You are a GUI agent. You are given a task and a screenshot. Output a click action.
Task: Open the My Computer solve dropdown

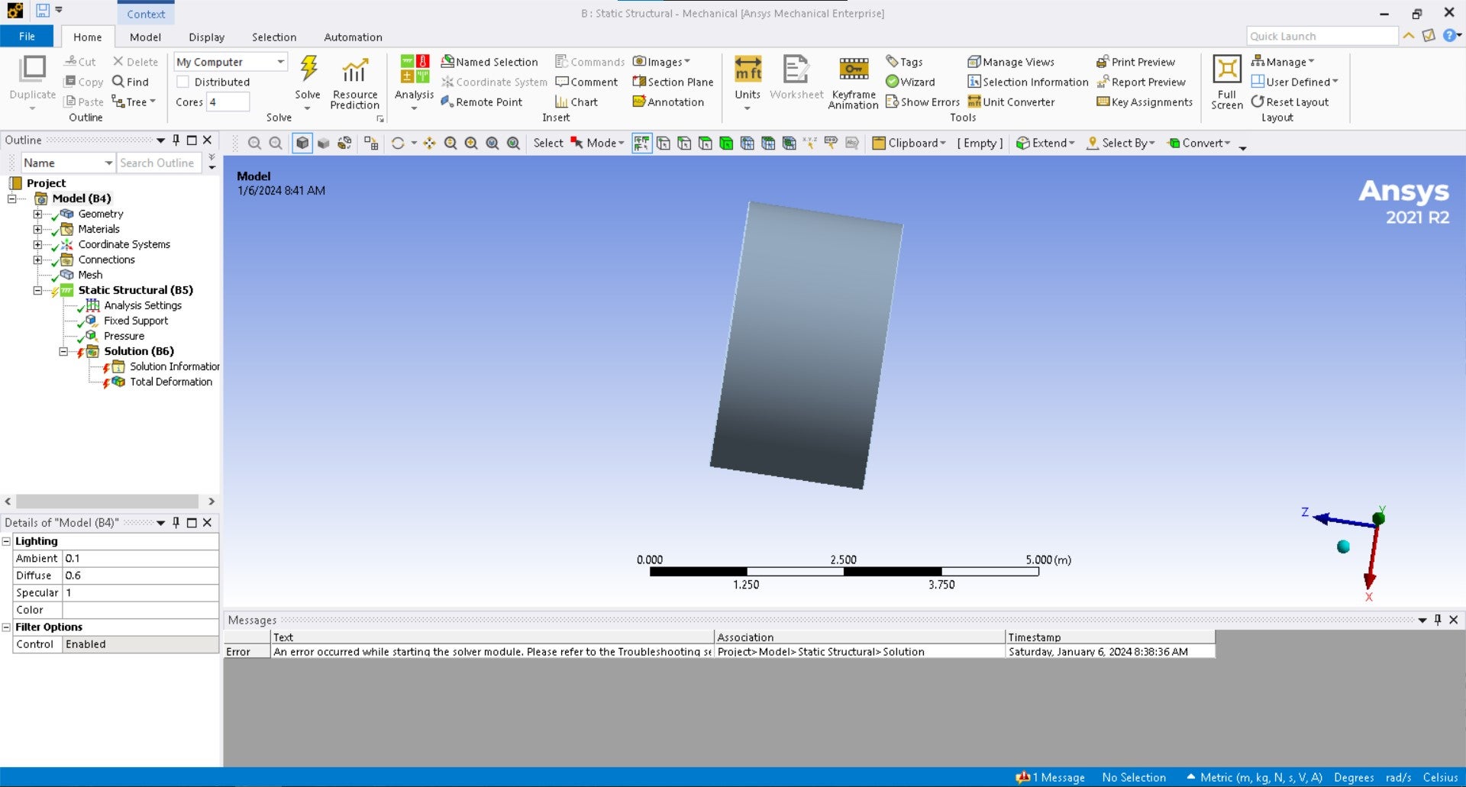click(x=280, y=62)
